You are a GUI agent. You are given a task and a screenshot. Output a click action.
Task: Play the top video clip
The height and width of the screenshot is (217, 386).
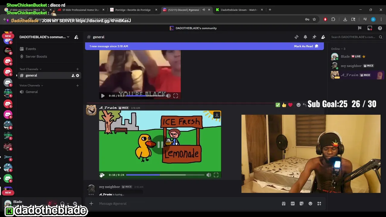coord(103,96)
